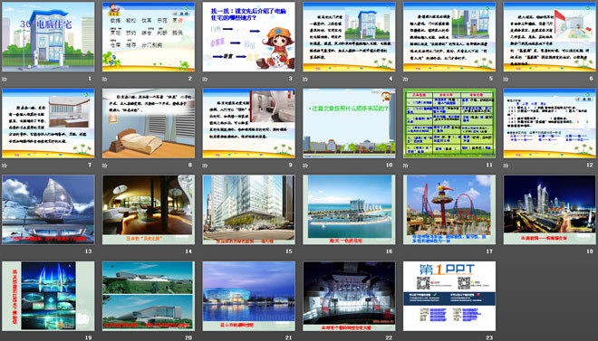Click the slide number label 10
The height and width of the screenshot is (341, 598).
coord(389,165)
